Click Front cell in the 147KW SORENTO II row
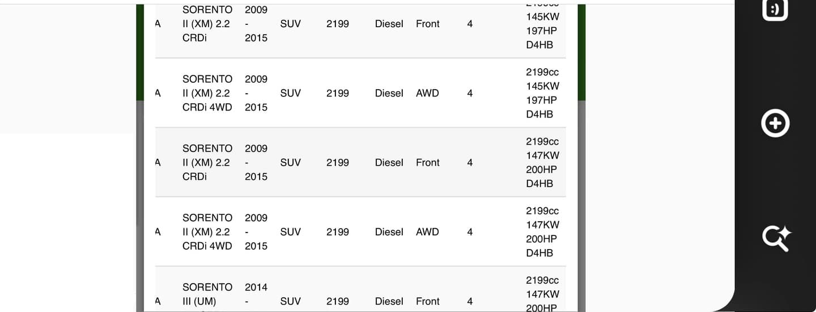Viewport: 816px width, 312px height. pos(428,162)
